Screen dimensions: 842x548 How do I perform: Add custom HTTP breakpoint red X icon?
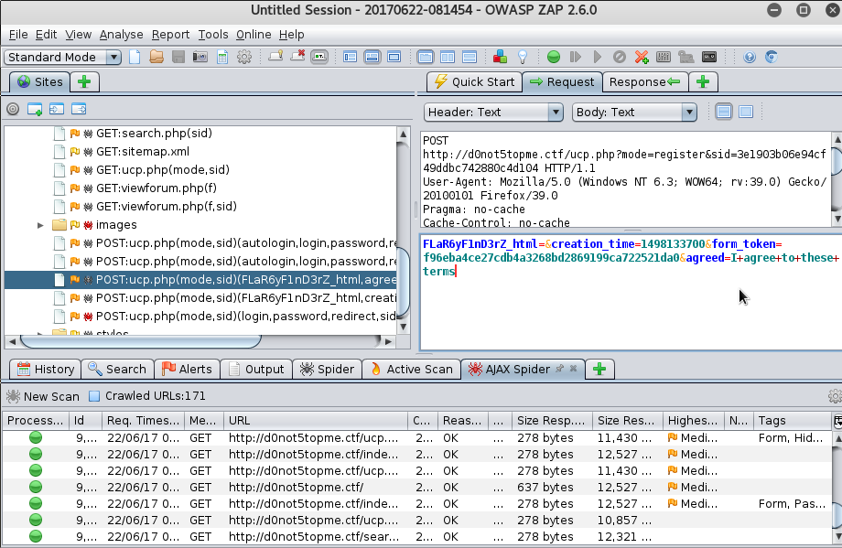click(642, 57)
